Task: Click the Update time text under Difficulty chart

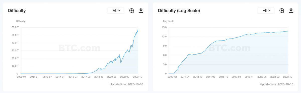Action: (126, 84)
